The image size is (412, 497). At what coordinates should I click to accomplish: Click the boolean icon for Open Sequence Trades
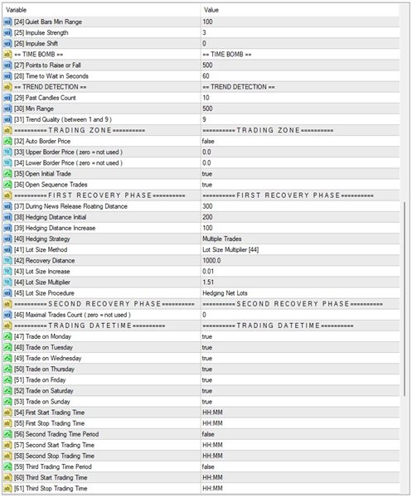coord(7,185)
